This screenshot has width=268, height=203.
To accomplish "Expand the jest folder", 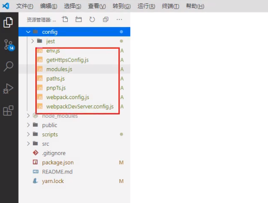I will 74,41.
